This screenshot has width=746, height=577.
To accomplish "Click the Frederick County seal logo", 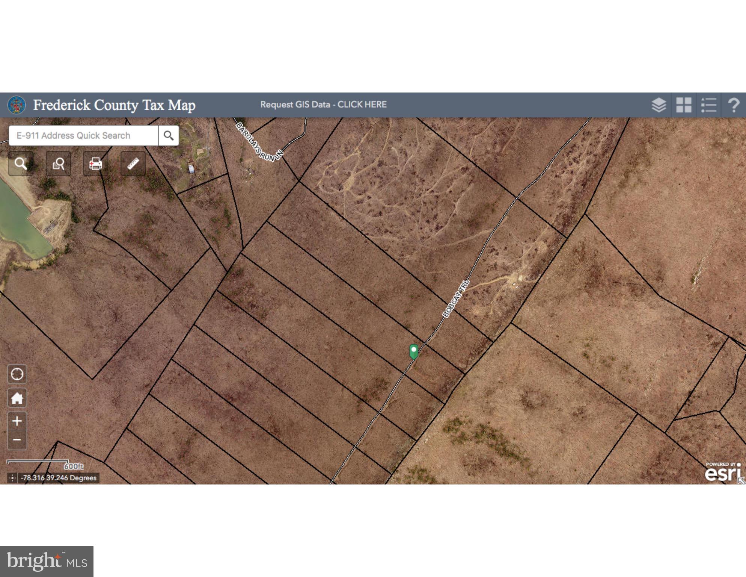I will pos(17,105).
